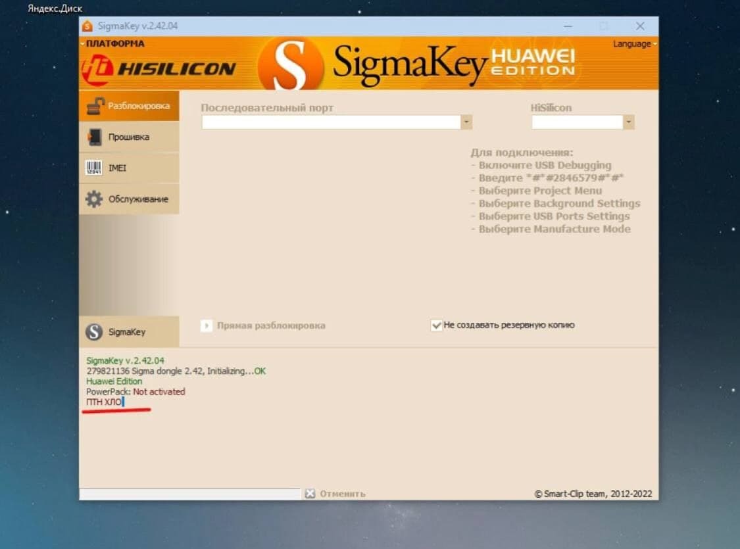
Task: Click the log line 'ПТН ХЛО'
Action: pos(104,402)
